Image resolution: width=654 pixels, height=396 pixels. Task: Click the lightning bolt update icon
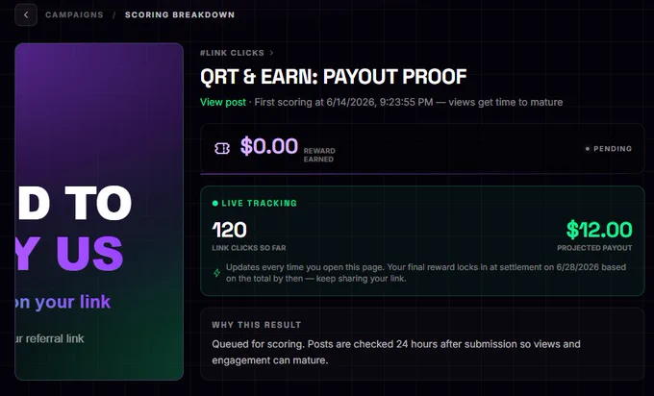point(217,273)
